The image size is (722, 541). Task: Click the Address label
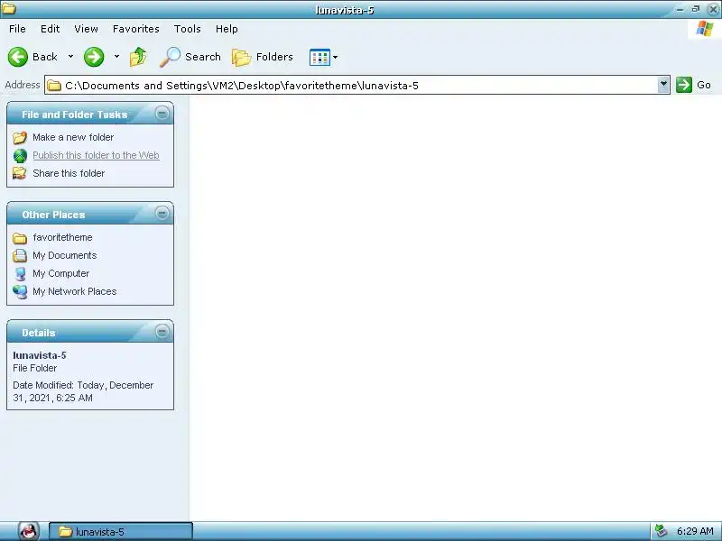[23, 85]
